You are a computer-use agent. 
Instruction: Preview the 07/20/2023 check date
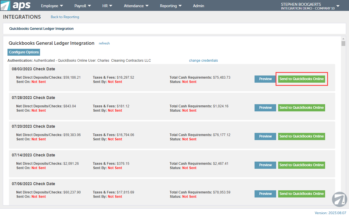click(x=265, y=136)
